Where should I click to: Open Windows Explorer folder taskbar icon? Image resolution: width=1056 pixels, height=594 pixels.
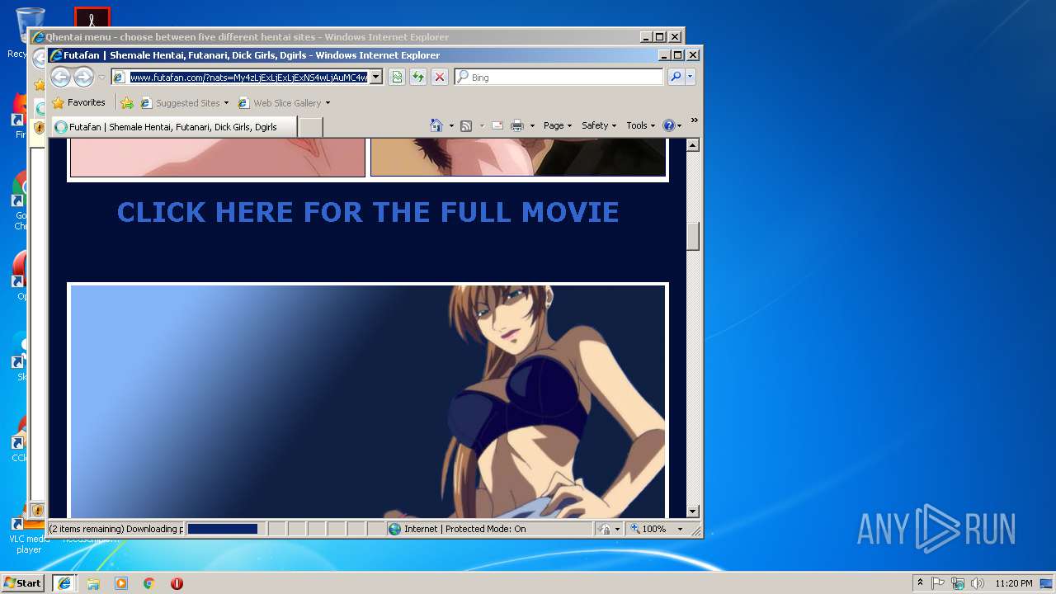click(x=93, y=583)
